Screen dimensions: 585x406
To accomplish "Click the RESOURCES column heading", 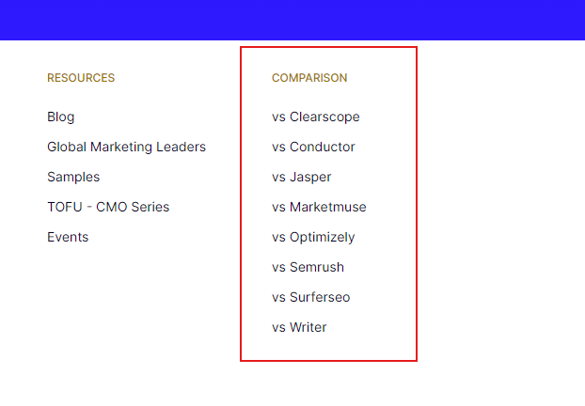I will (x=81, y=78).
